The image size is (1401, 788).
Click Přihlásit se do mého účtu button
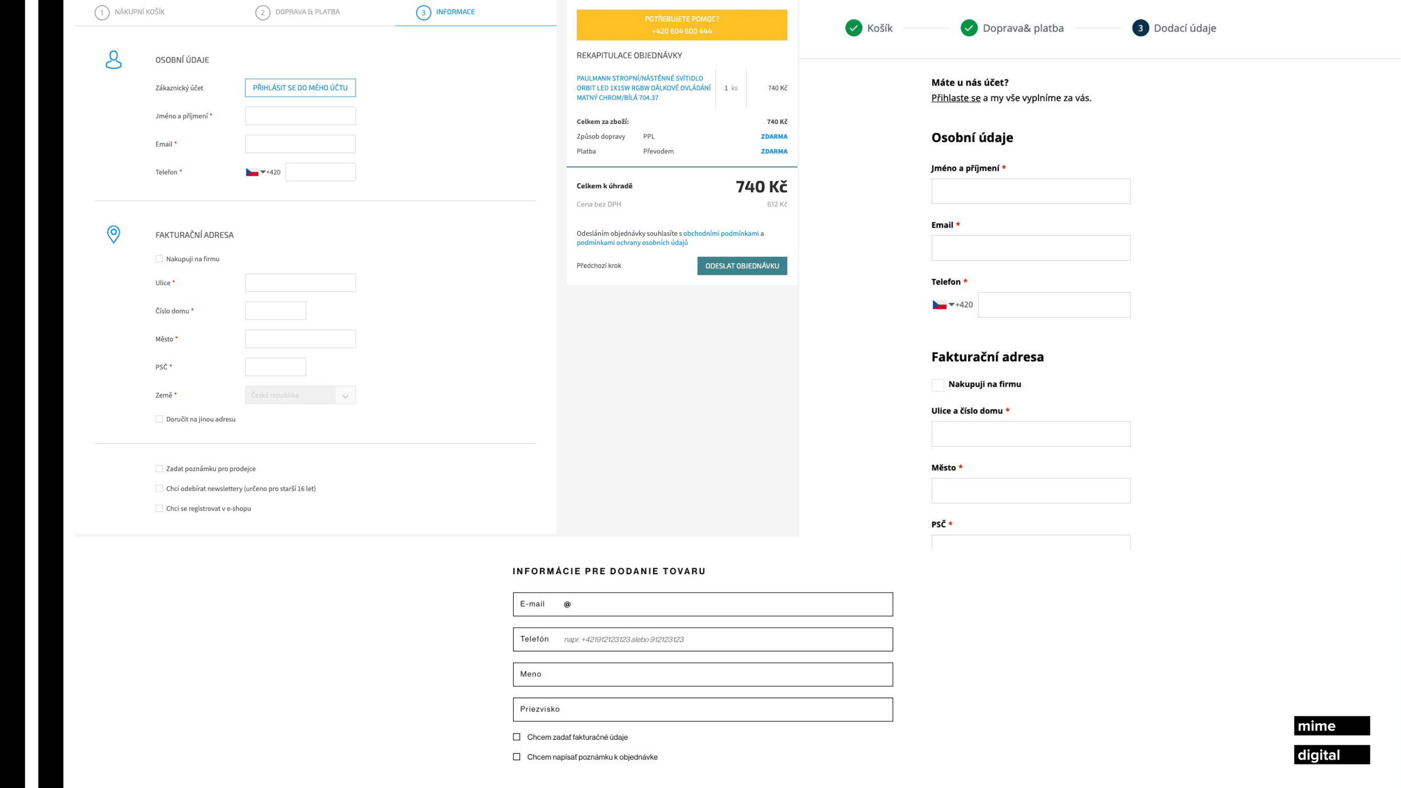(x=300, y=88)
